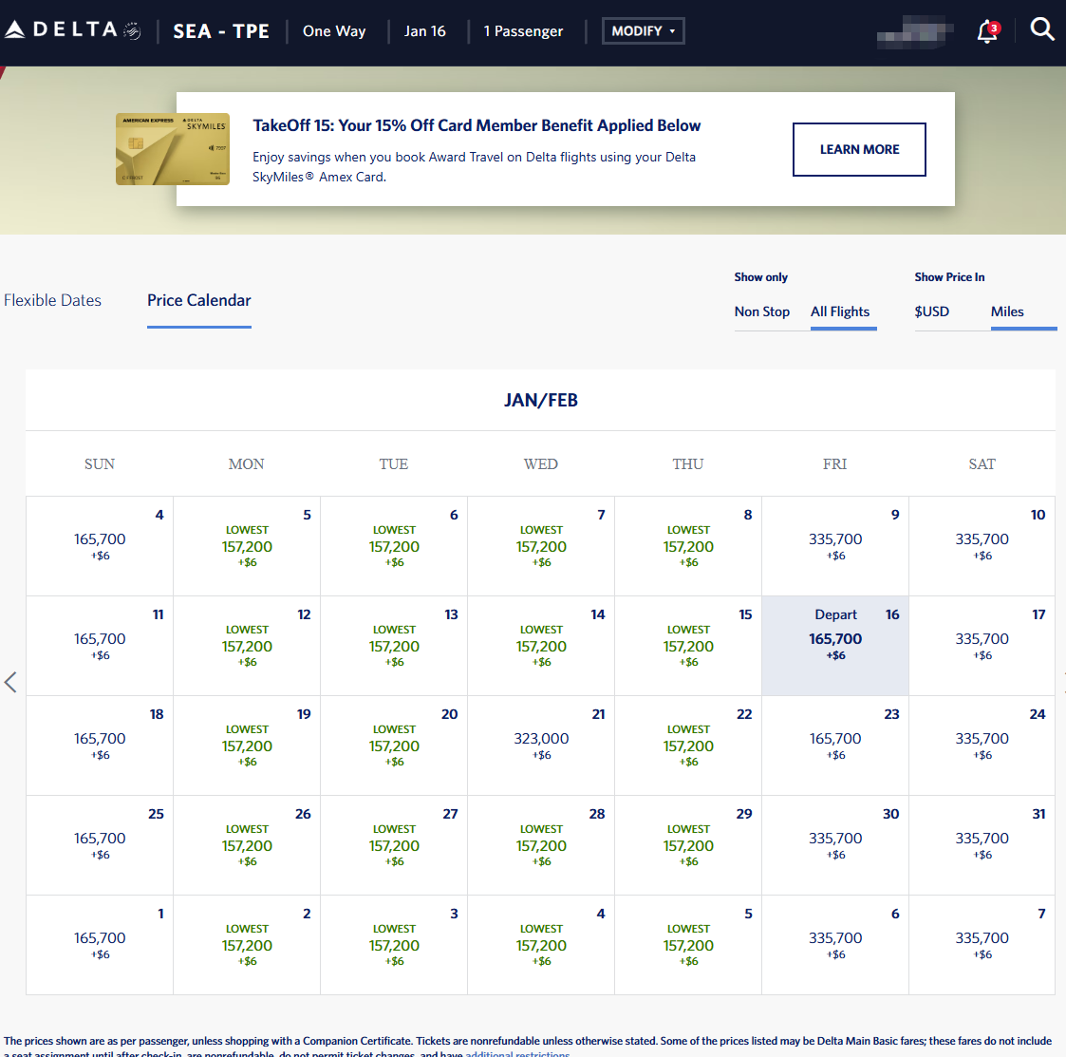Select January 30 fare 335,700
Viewport: 1066px width, 1057px height.
tap(835, 845)
